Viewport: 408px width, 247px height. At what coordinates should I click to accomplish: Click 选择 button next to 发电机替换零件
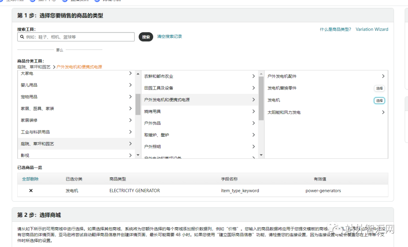379,88
